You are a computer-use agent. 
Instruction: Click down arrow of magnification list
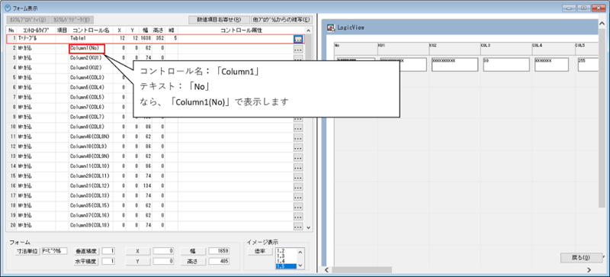300,266
